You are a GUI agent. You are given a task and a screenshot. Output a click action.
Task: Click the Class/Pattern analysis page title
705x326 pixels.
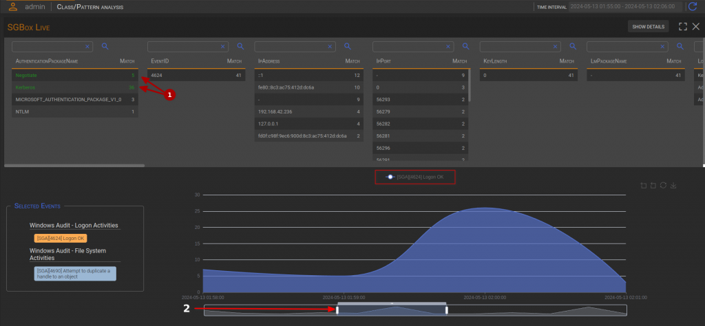[90, 7]
